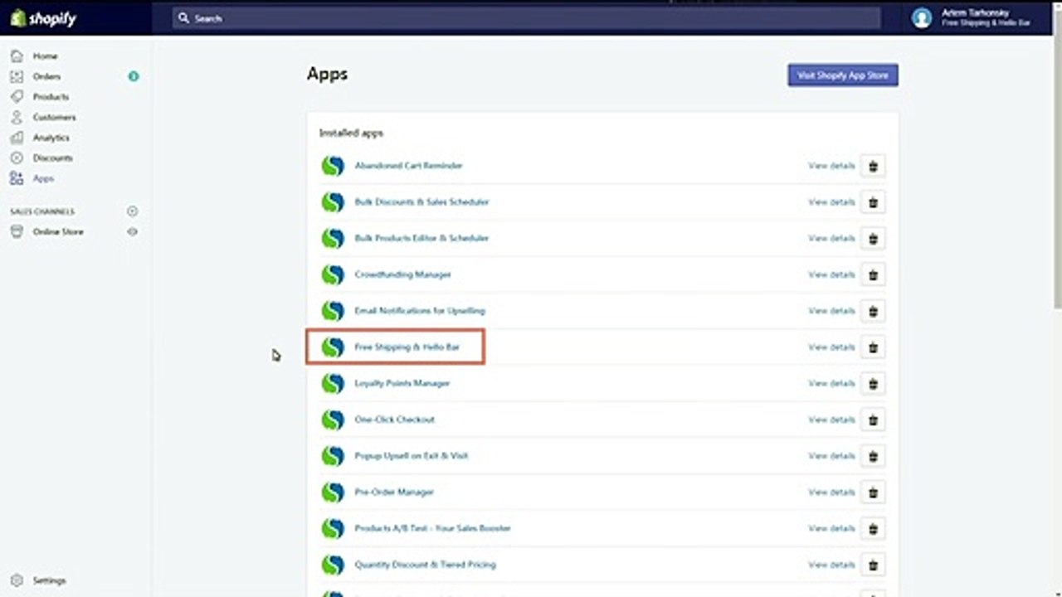Screen dimensions: 1062x597
Task: Click the Shopify logo
Action: (x=43, y=17)
